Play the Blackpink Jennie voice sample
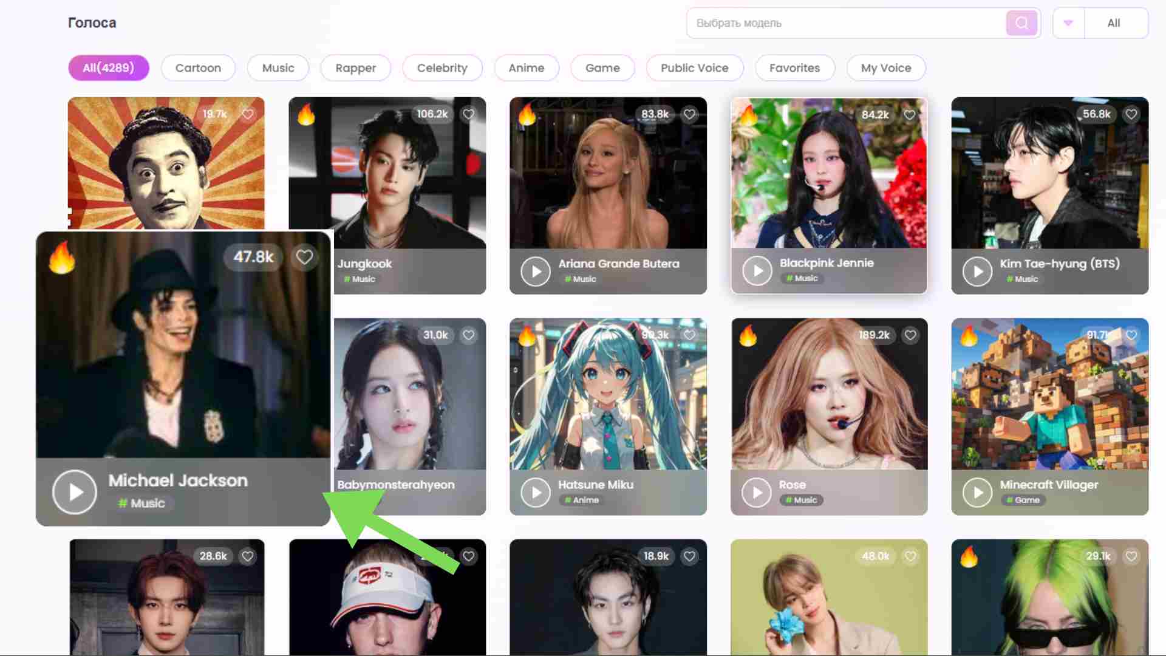Viewport: 1166px width, 656px height. tap(757, 271)
